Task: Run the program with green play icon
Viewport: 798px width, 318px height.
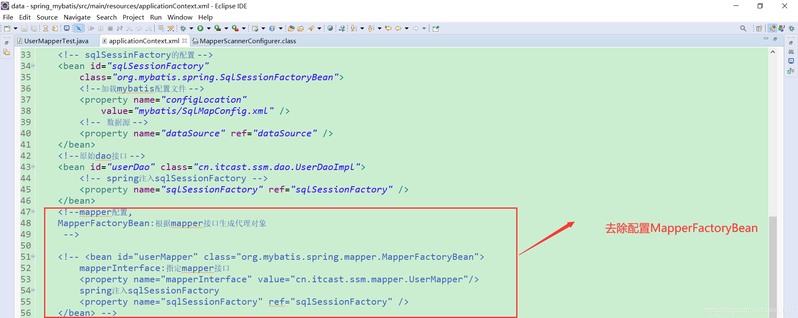Action: pyautogui.click(x=200, y=28)
